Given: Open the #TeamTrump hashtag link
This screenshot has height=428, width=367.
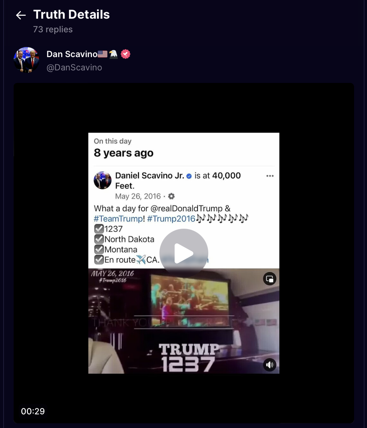Looking at the screenshot, I should pyautogui.click(x=118, y=219).
